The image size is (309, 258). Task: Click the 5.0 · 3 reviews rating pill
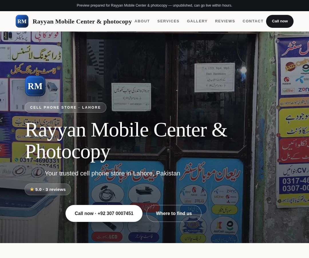tap(48, 189)
